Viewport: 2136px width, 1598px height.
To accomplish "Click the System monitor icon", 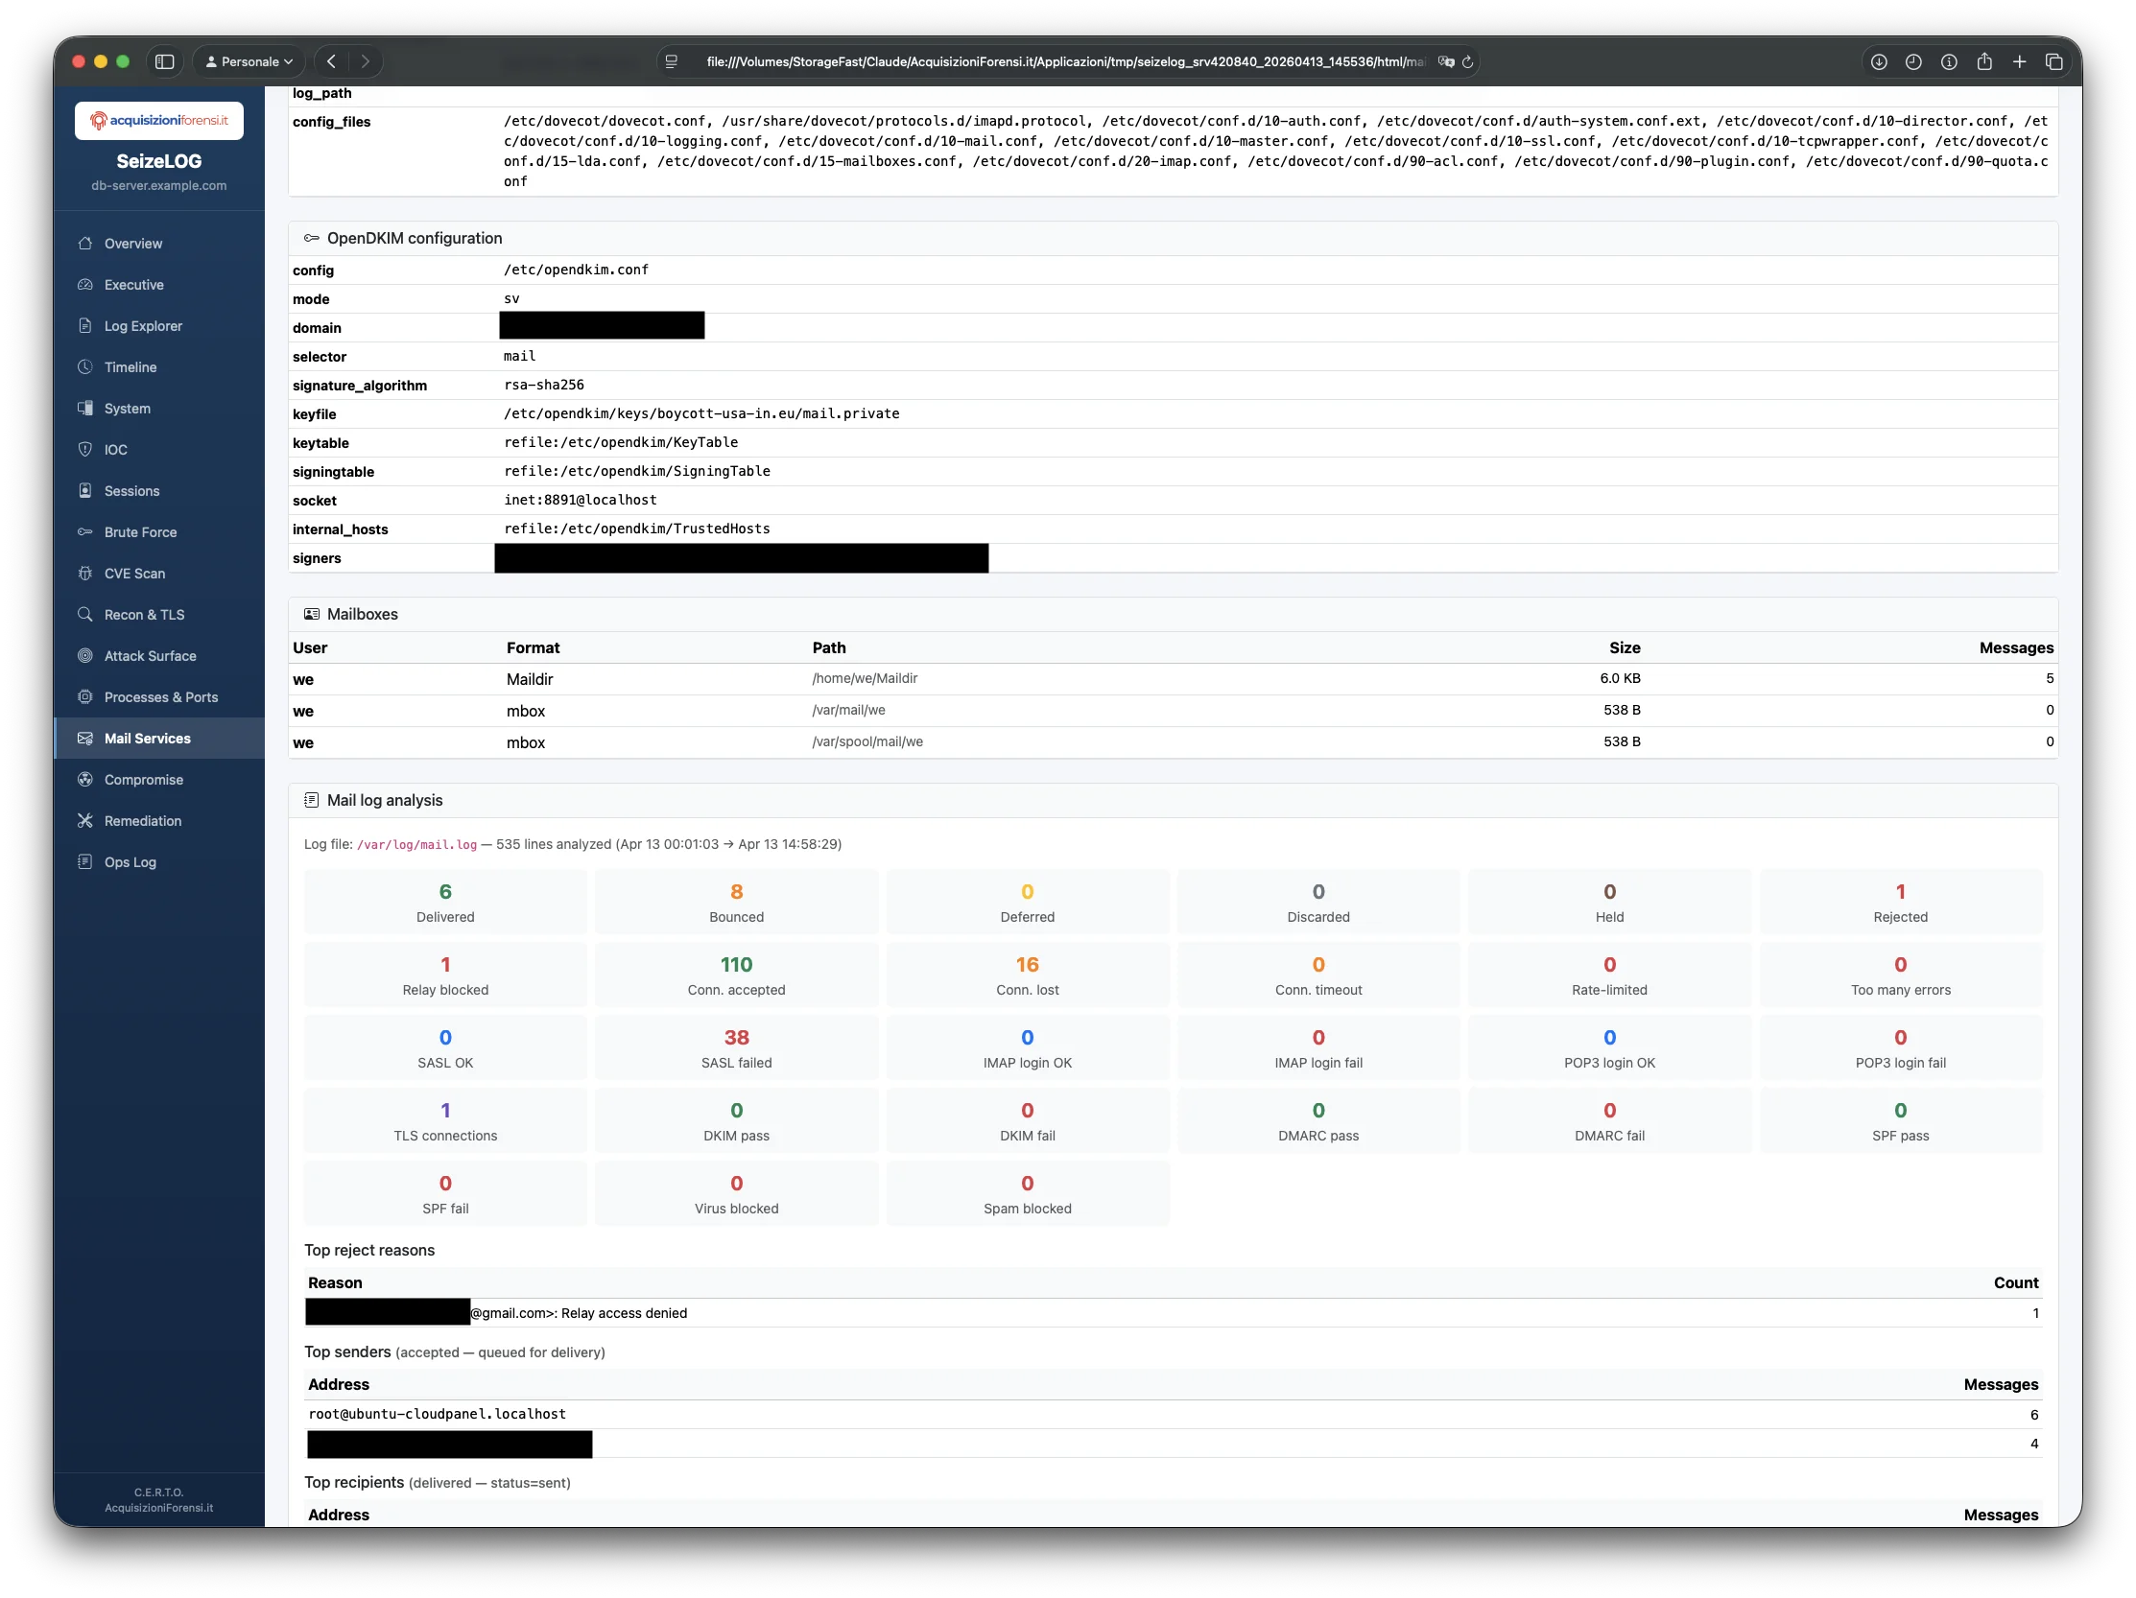I will point(86,409).
